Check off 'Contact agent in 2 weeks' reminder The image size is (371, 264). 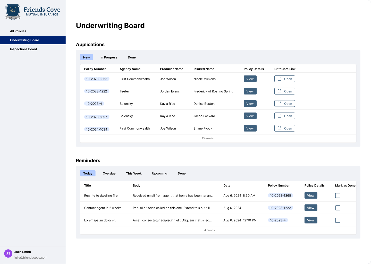tap(338, 208)
